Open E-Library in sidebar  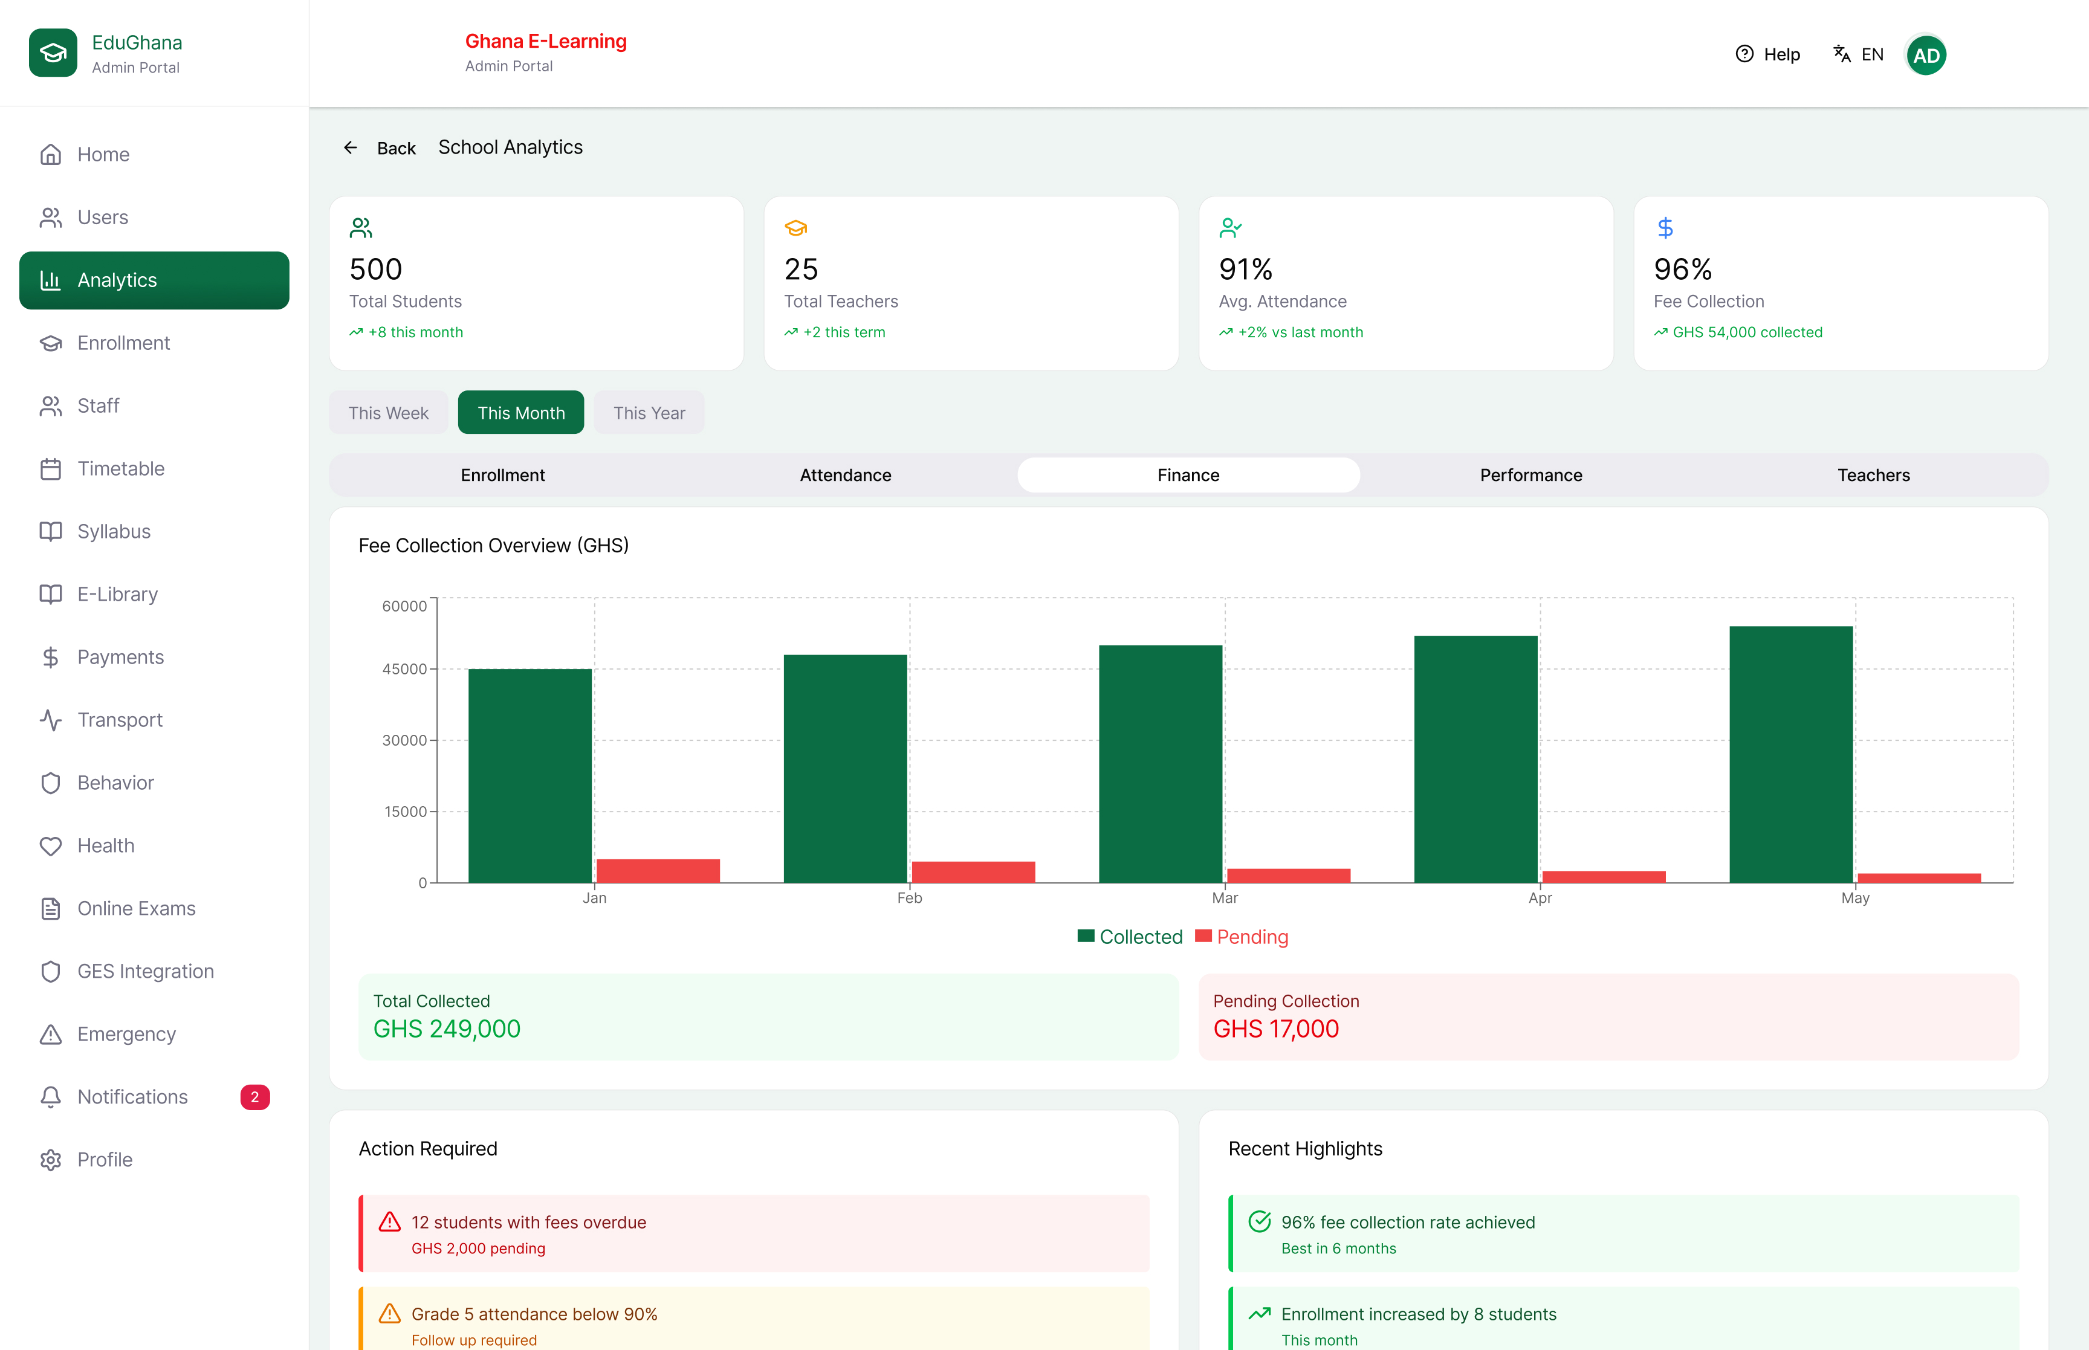(154, 595)
